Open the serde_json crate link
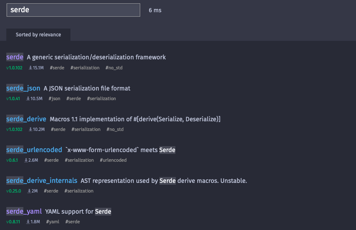 pos(23,88)
